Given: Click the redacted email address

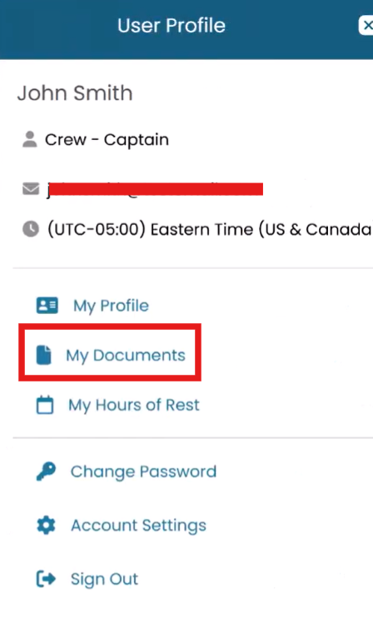Looking at the screenshot, I should click(x=155, y=189).
